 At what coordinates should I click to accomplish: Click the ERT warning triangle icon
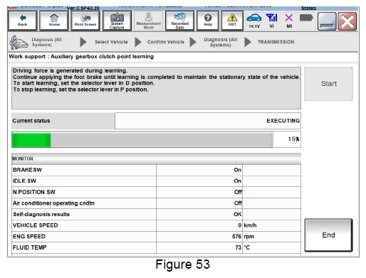pyautogui.click(x=232, y=21)
